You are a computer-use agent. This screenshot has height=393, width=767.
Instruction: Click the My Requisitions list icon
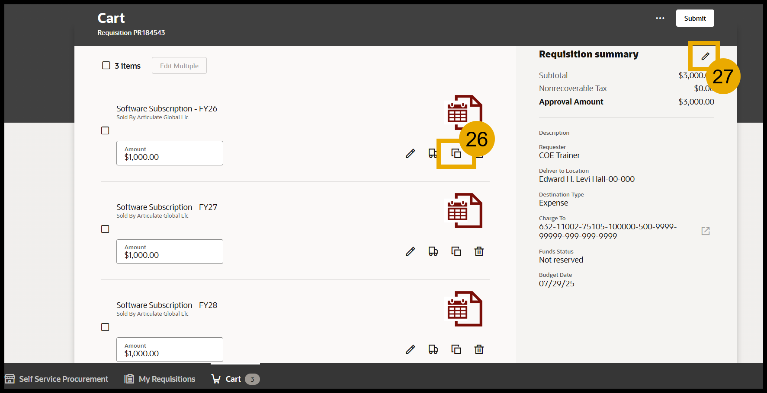coord(129,379)
